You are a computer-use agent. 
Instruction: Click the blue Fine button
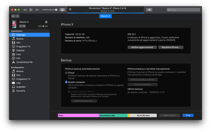188,115
